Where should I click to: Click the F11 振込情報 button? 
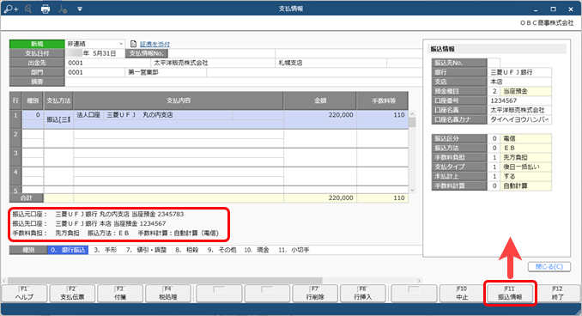pyautogui.click(x=510, y=294)
